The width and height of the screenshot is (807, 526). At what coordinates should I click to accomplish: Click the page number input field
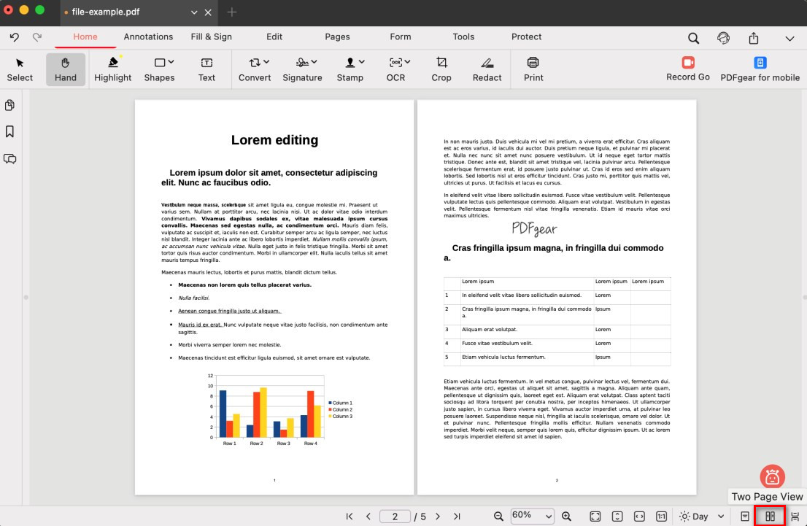click(x=395, y=517)
